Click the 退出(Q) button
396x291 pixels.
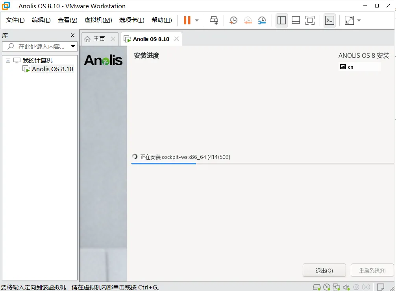(324, 271)
